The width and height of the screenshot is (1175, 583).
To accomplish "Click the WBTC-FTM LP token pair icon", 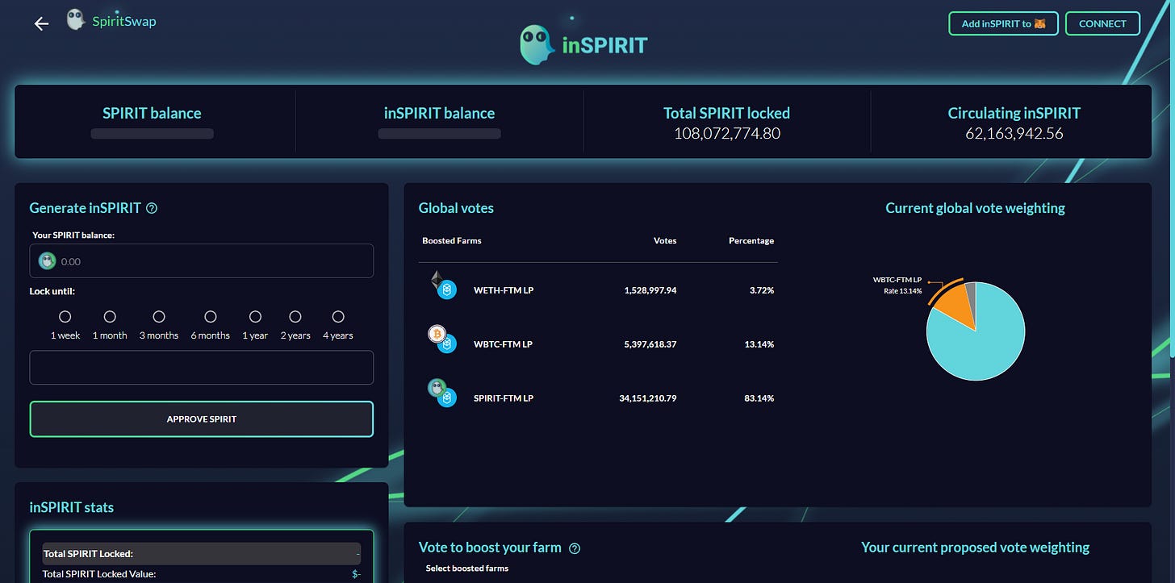I will point(442,339).
